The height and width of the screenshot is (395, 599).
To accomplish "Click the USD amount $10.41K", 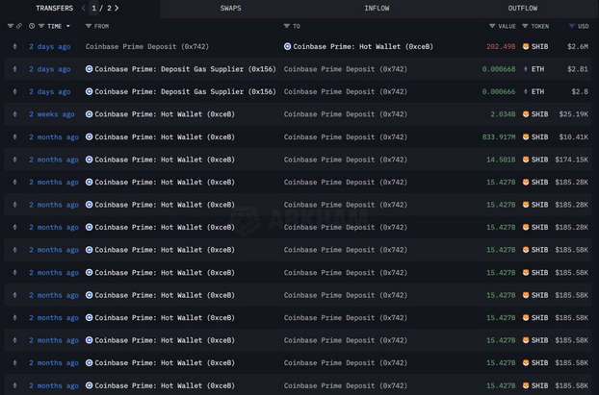I will pyautogui.click(x=573, y=136).
